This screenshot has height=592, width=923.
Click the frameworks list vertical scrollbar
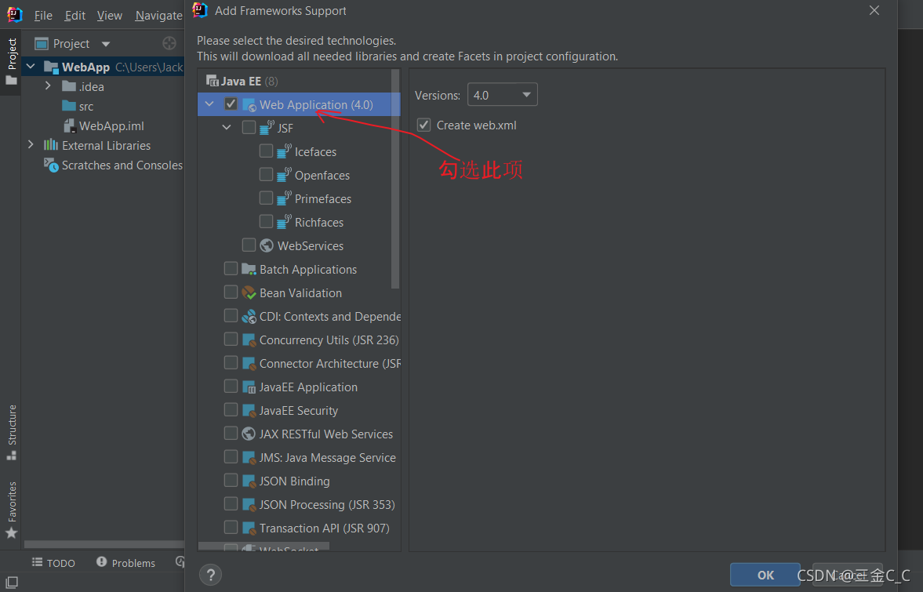tap(395, 179)
